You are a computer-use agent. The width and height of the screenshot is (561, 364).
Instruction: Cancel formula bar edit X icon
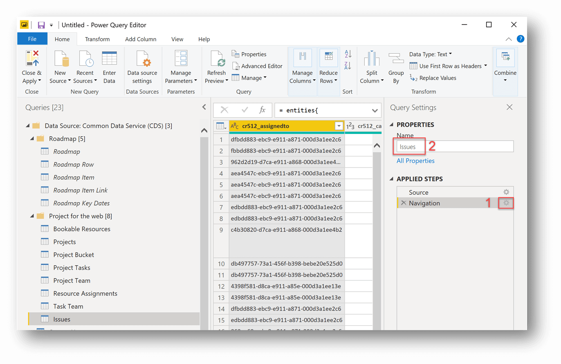pos(224,110)
